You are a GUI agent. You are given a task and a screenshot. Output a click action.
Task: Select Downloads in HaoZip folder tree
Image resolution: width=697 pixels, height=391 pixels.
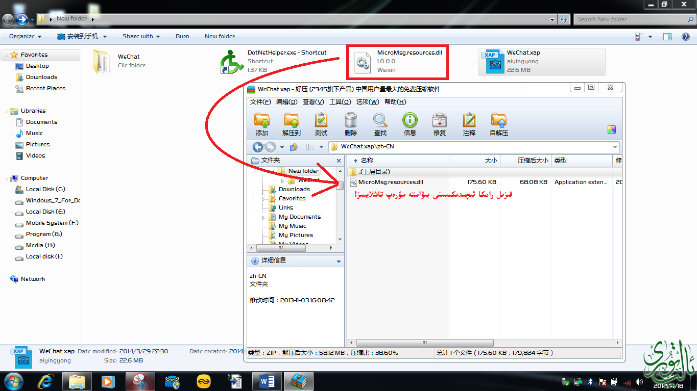point(294,190)
